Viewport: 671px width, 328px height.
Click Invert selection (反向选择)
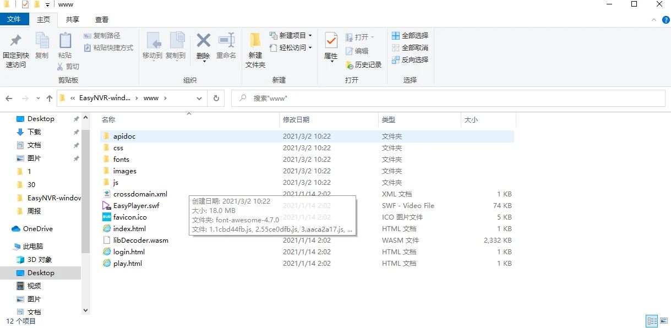pyautogui.click(x=410, y=60)
